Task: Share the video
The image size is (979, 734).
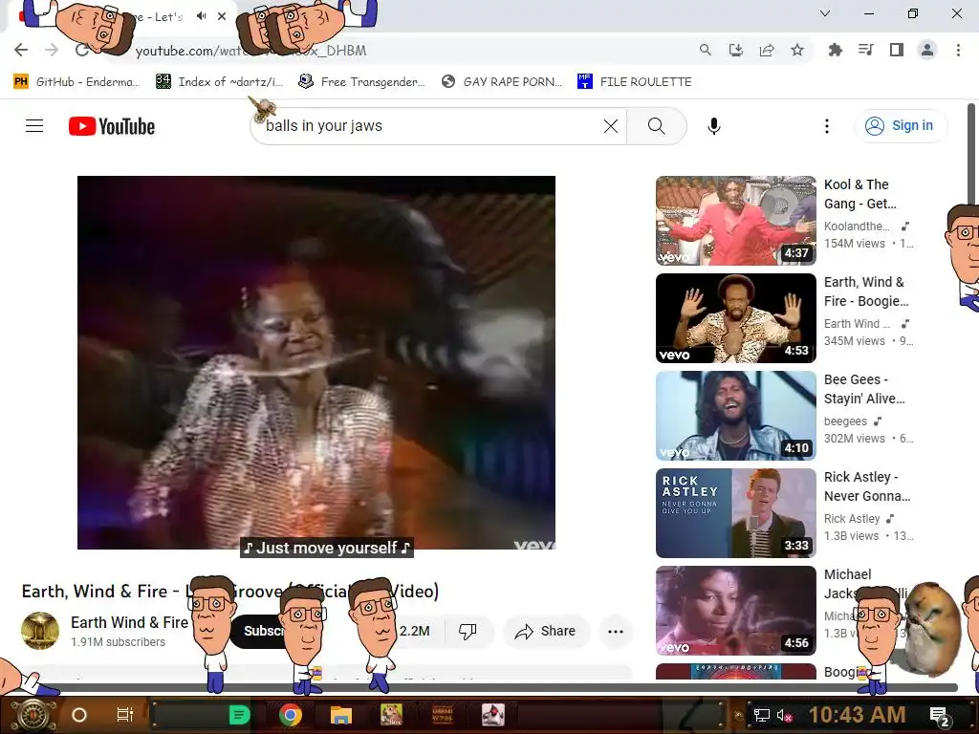Action: (x=545, y=631)
